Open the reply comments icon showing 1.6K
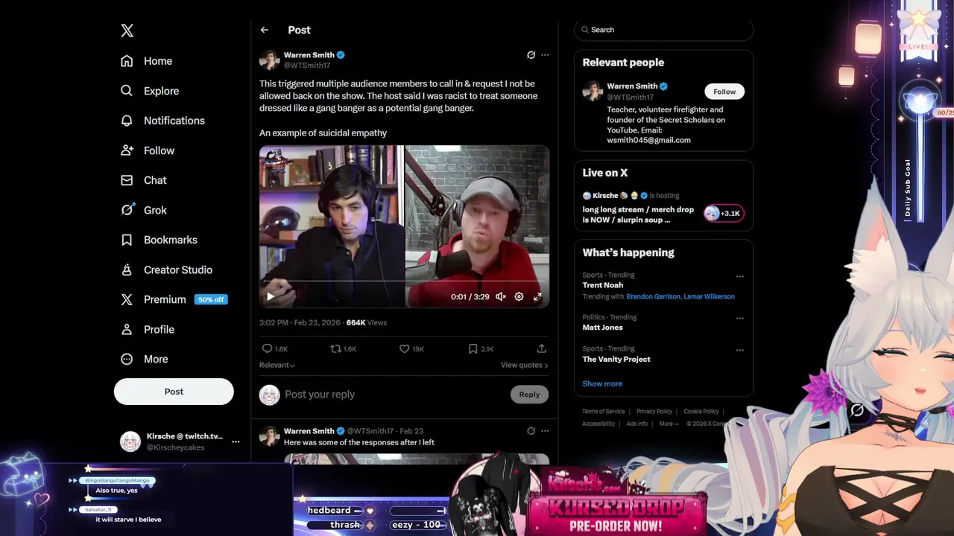 coord(274,348)
